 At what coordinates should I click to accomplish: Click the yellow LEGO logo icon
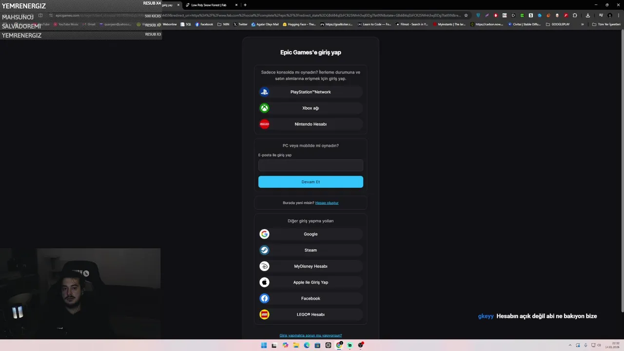(264, 314)
